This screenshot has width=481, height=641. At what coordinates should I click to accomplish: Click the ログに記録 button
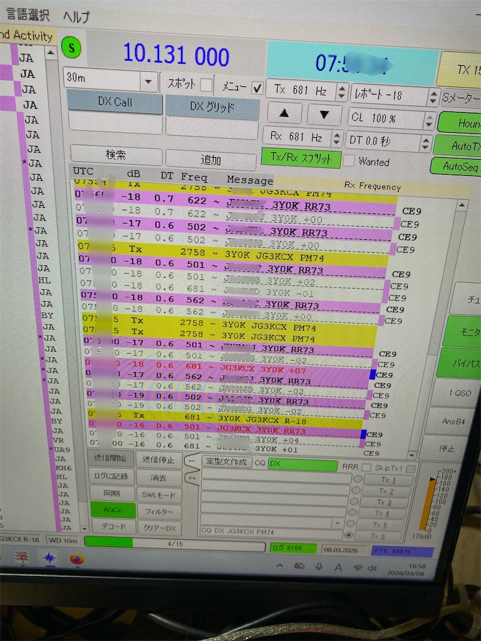(x=111, y=476)
